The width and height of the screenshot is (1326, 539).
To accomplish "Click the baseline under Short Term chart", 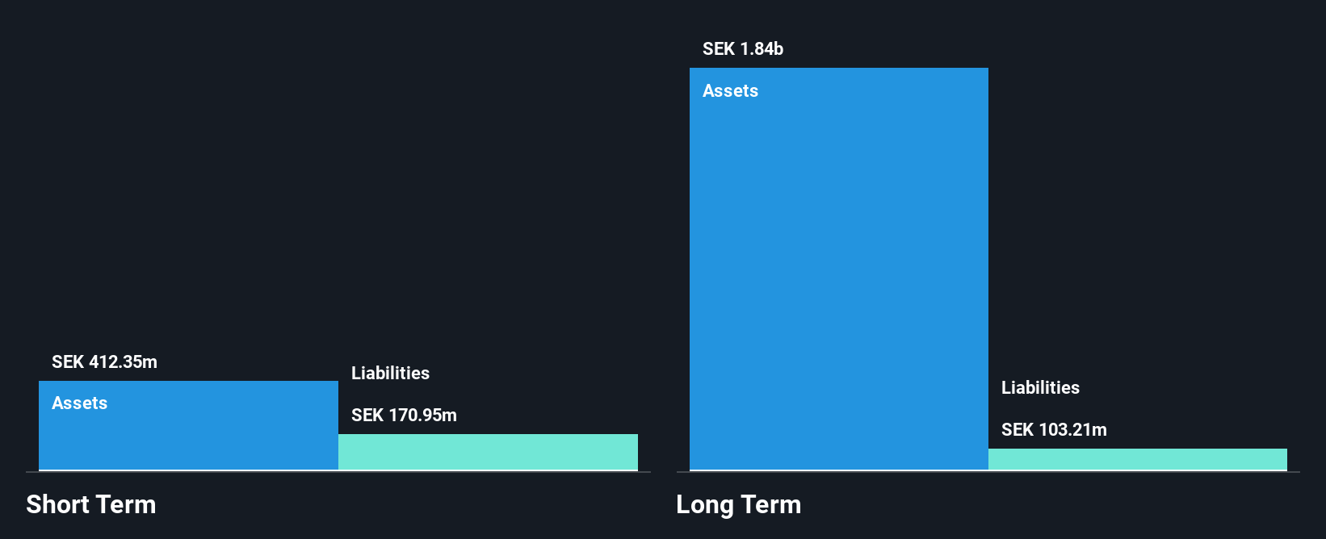I will click(x=338, y=472).
